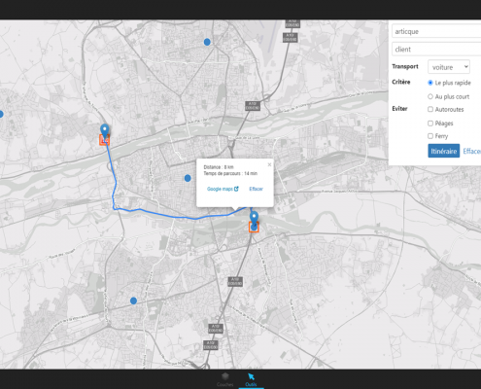The height and width of the screenshot is (389, 481).
Task: Enable the Autoroutes avoidance checkbox
Action: tap(430, 109)
